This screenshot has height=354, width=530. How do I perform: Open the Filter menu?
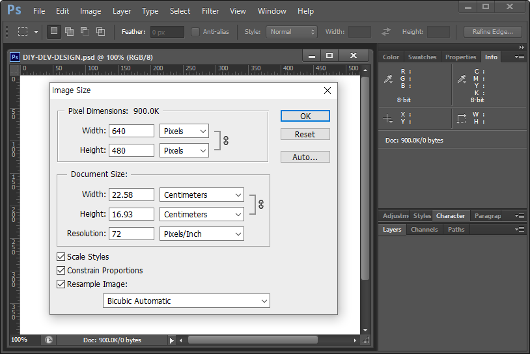[x=210, y=11]
